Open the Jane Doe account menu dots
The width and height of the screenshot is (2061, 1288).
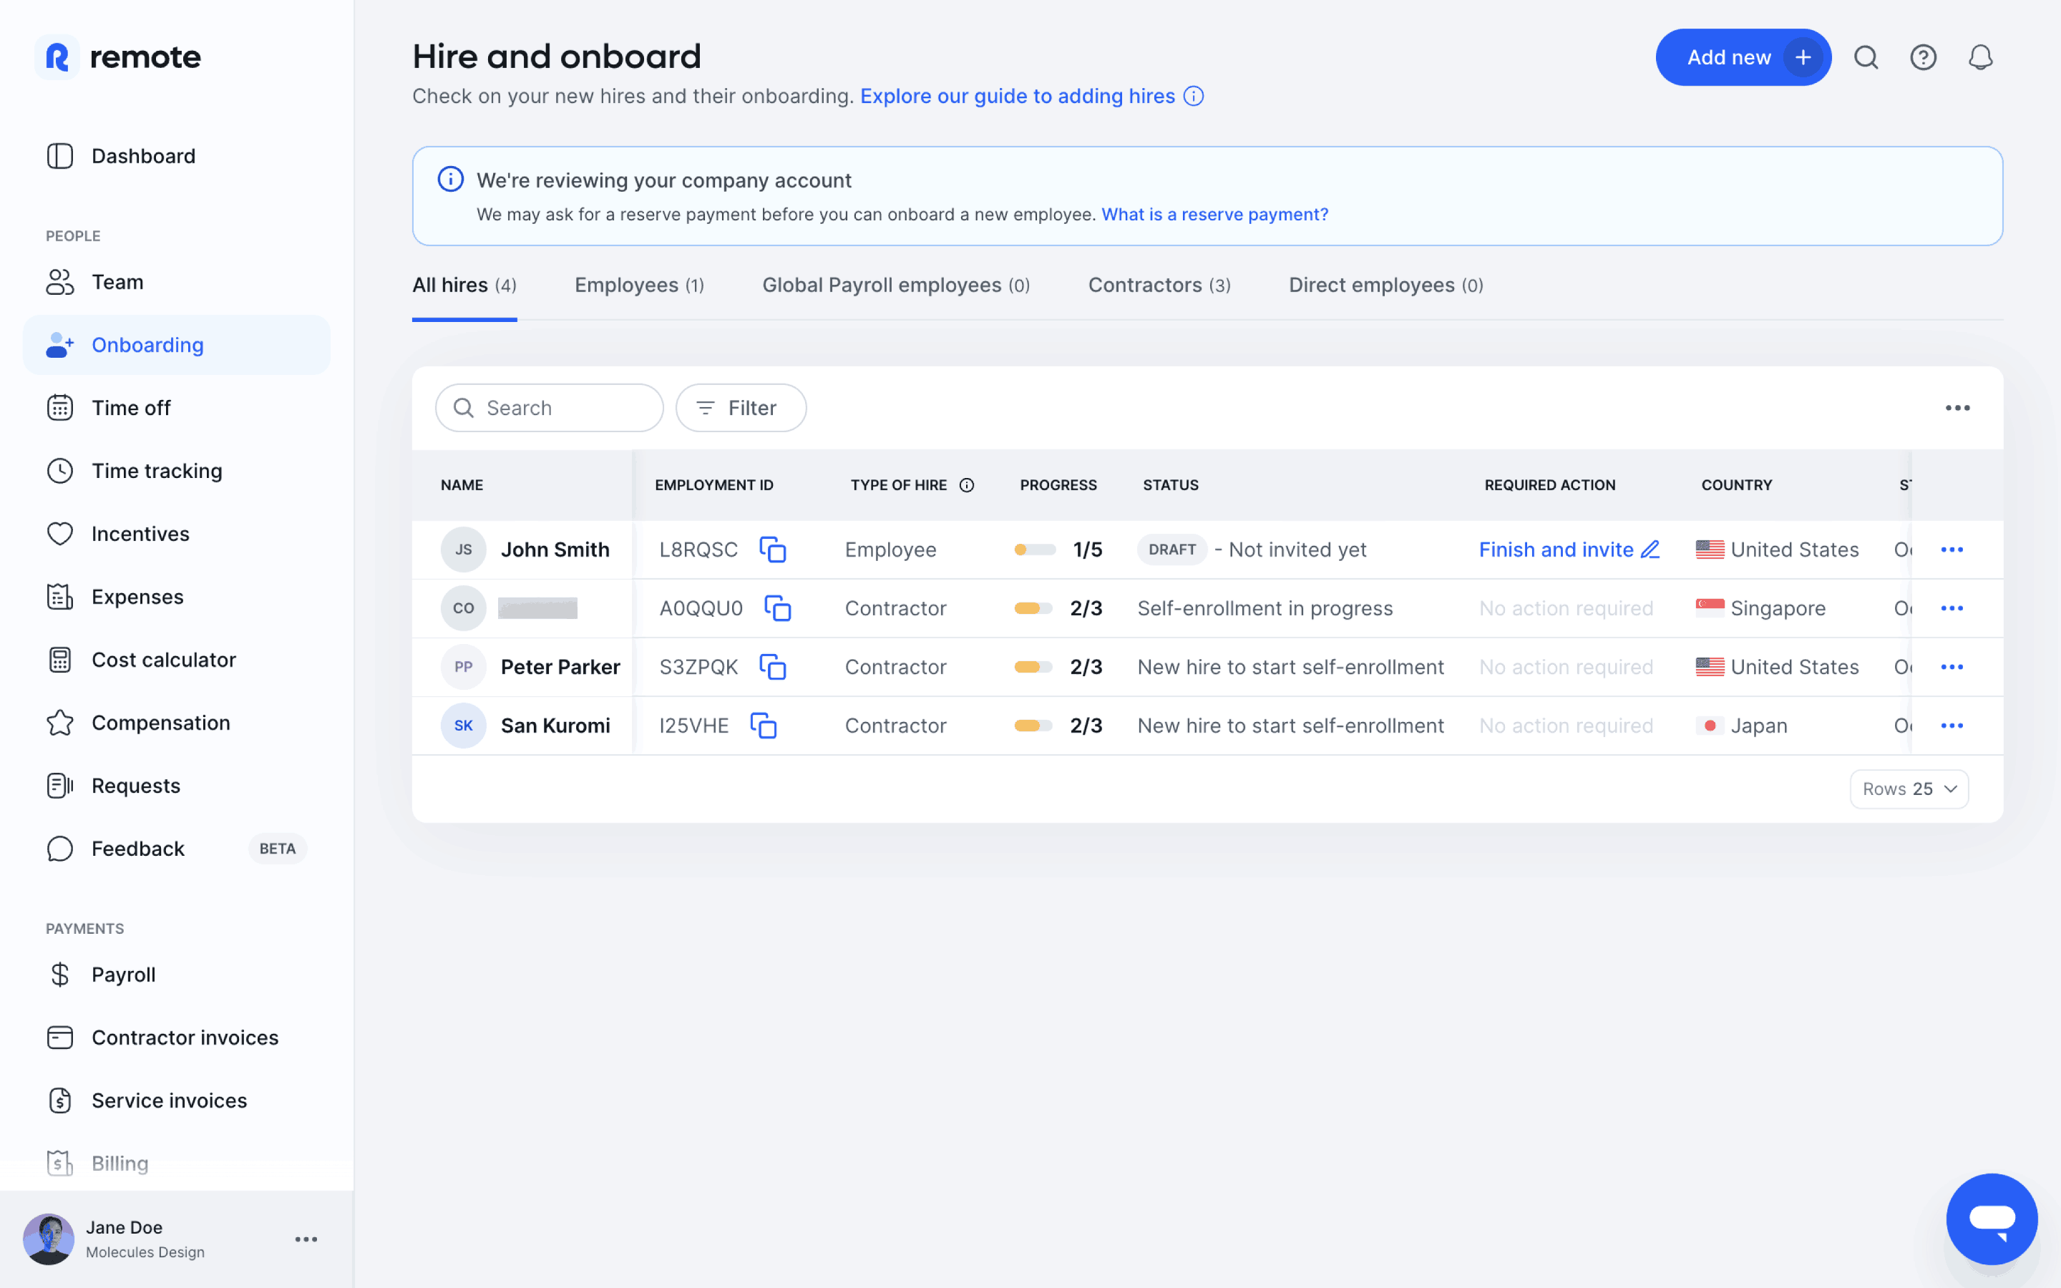point(306,1239)
